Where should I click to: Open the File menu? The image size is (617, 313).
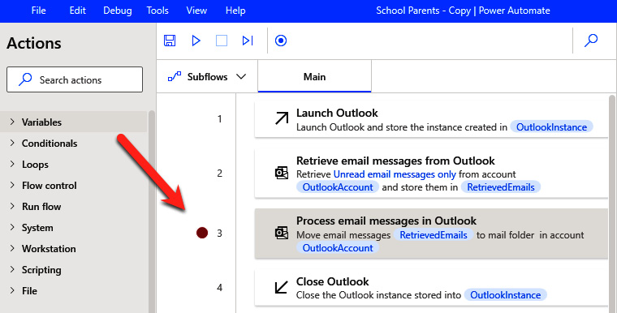pyautogui.click(x=39, y=11)
